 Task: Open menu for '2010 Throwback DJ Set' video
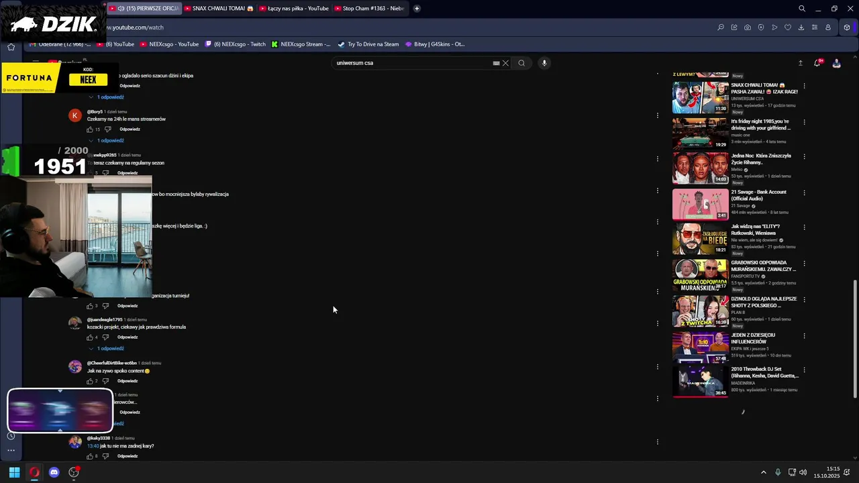click(x=804, y=371)
